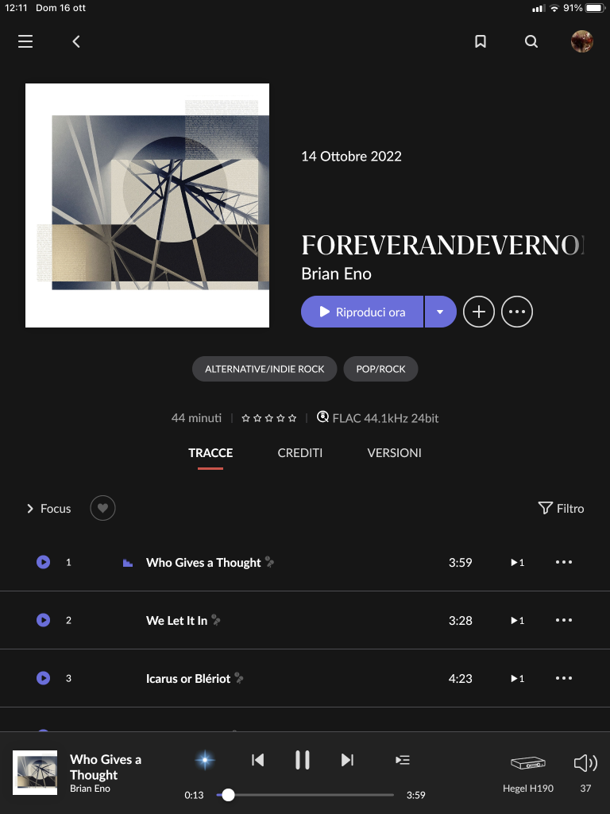
Task: Open the ALTERNATIVE/INDIE ROCK genre tag
Action: [264, 369]
